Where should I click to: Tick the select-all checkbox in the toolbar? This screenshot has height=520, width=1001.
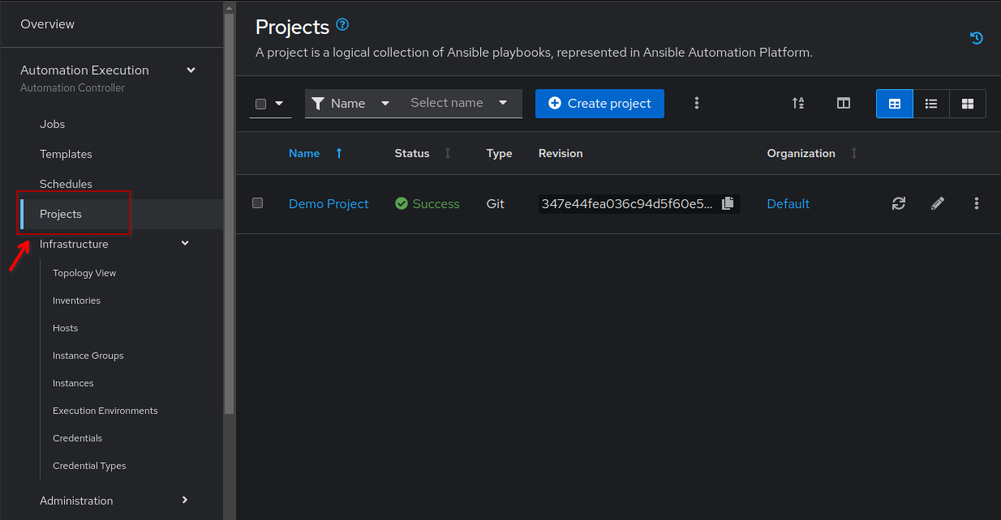tap(260, 104)
